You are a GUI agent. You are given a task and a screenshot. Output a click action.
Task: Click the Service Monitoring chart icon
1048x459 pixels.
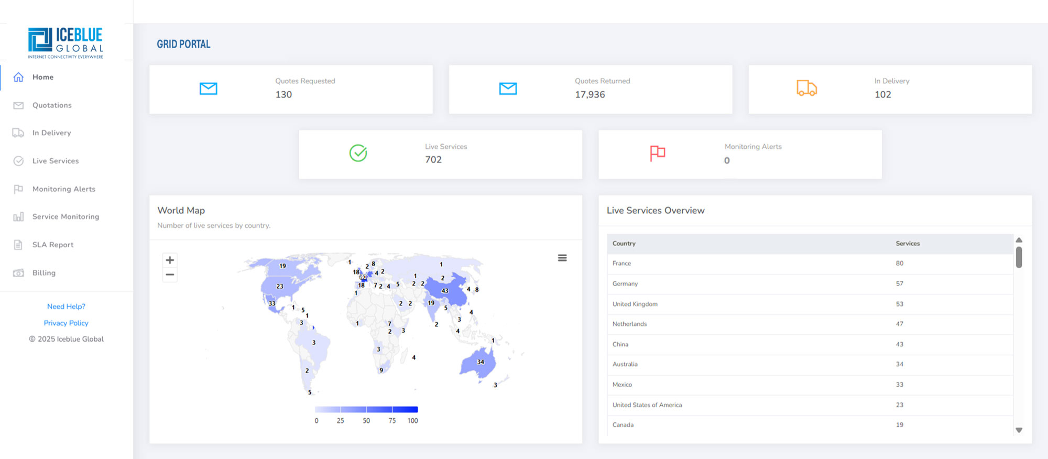tap(18, 217)
